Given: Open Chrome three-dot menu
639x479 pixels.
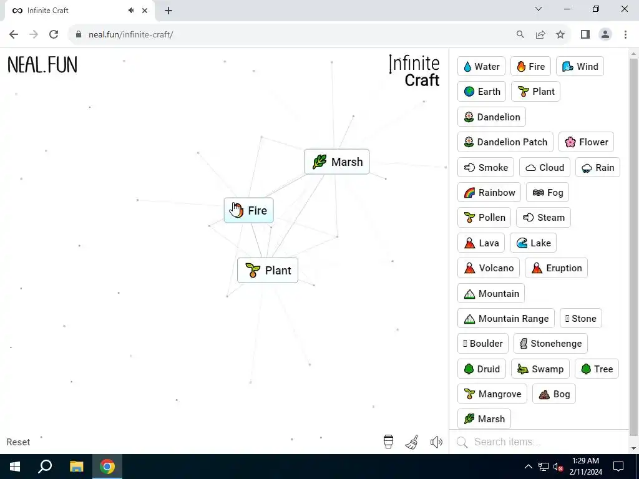Looking at the screenshot, I should pyautogui.click(x=625, y=35).
